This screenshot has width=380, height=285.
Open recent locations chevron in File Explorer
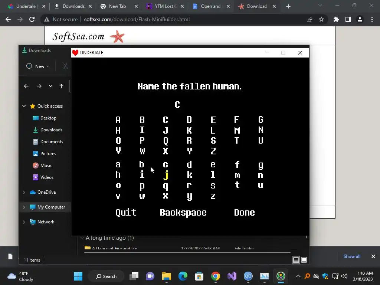pos(50,86)
